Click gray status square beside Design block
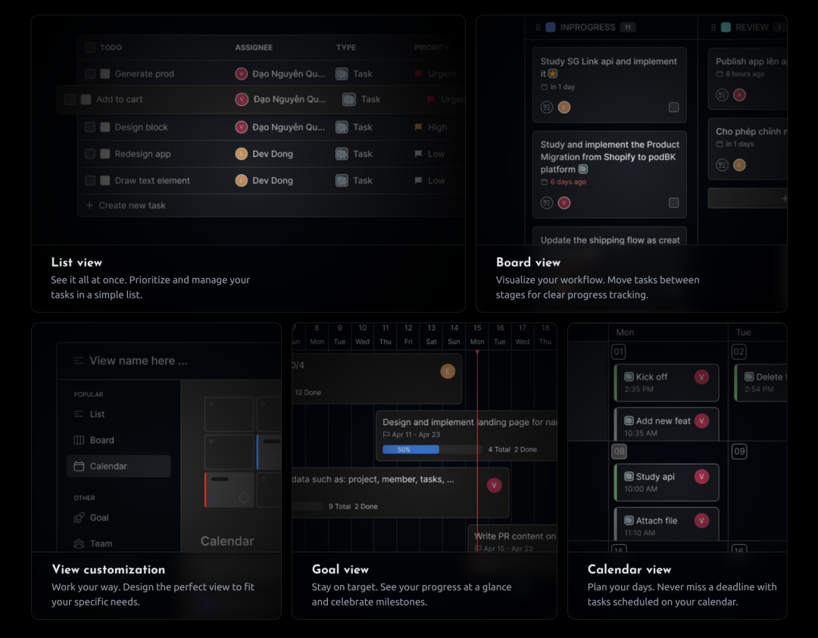Image resolution: width=818 pixels, height=638 pixels. coord(105,127)
